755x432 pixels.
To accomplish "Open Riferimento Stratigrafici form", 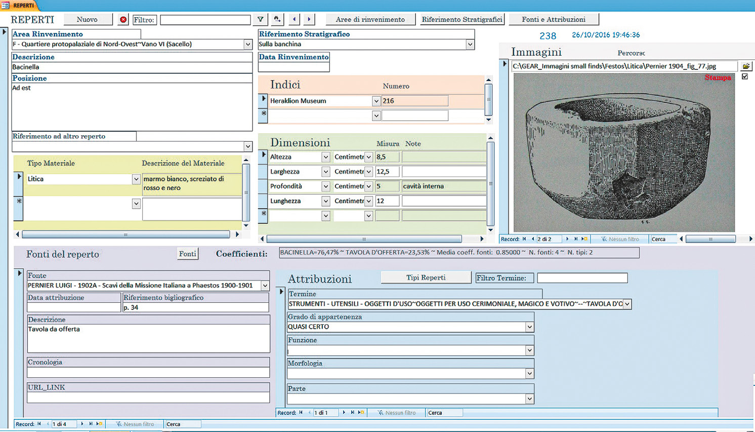I will tap(462, 20).
